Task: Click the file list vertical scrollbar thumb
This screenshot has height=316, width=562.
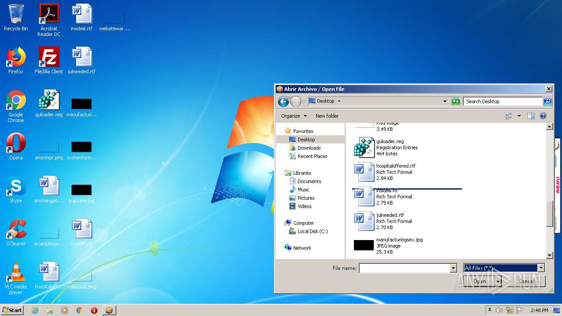Action: 549,214
